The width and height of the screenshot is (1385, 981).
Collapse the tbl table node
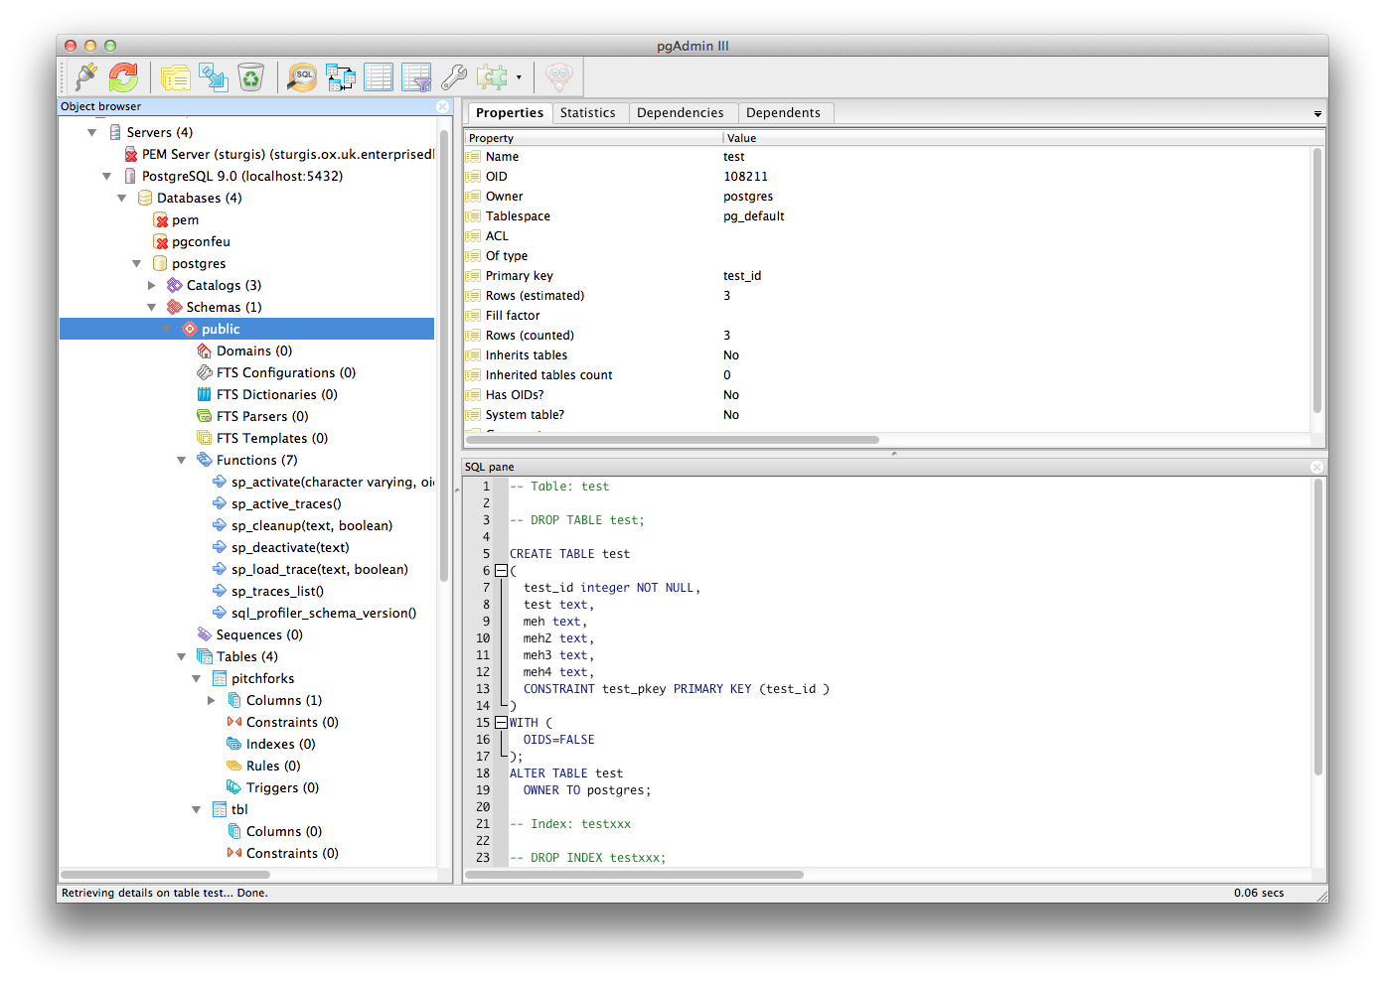tap(197, 809)
